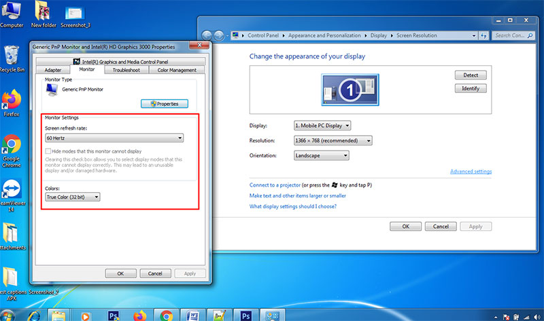Open the Display Mobile PC Display dropdown
Viewport: 544px width, 321px height.
[x=322, y=126]
